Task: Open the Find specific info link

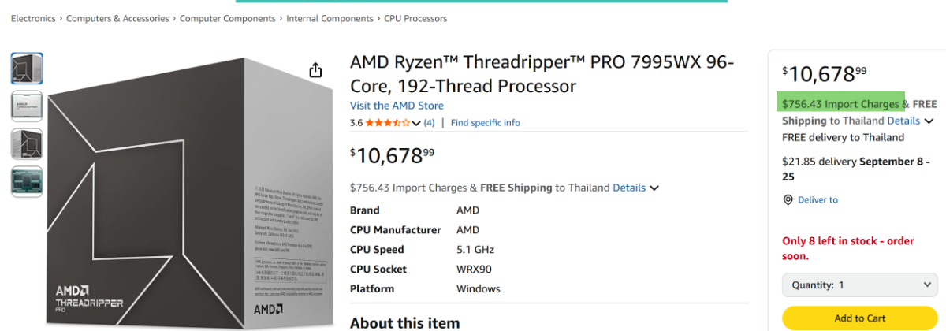Action: [x=485, y=123]
